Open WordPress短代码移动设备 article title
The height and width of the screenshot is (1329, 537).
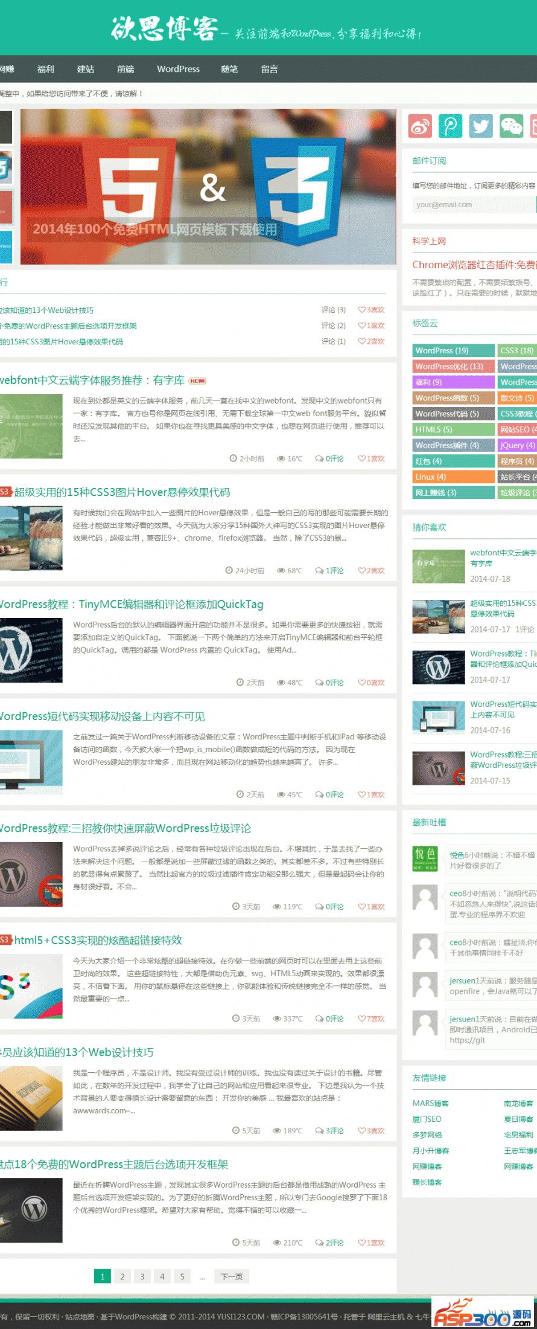coord(103,716)
